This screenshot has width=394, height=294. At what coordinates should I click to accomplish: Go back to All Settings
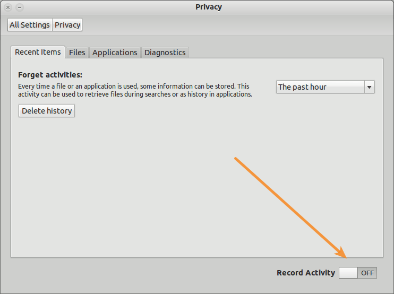tap(30, 25)
